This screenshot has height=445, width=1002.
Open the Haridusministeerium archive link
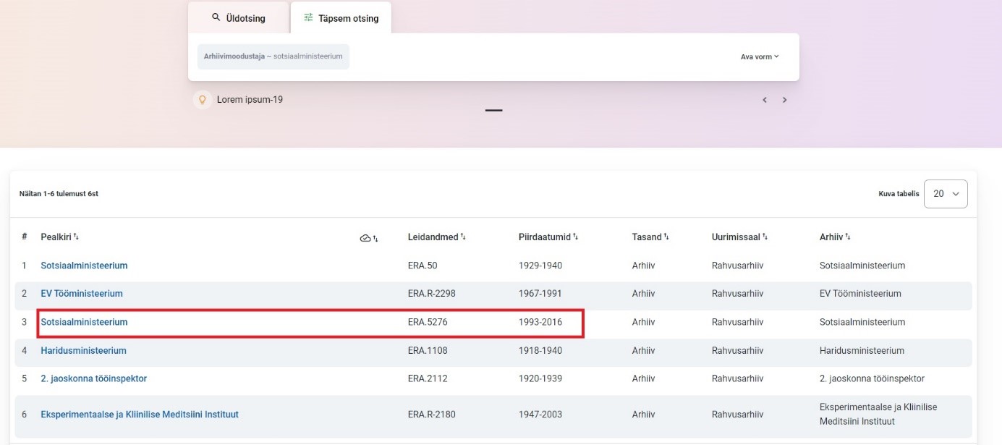[x=83, y=351]
